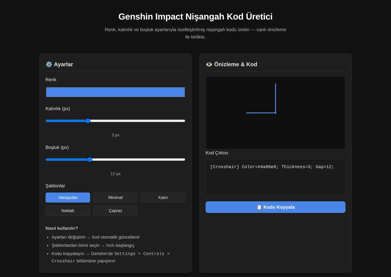
Task: Click the tip 'Şablonlardan birini seçin → hızlı başlangıç'
Action: pyautogui.click(x=93, y=245)
